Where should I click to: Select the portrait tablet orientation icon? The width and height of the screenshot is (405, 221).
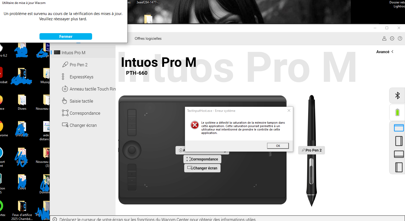[399, 141]
